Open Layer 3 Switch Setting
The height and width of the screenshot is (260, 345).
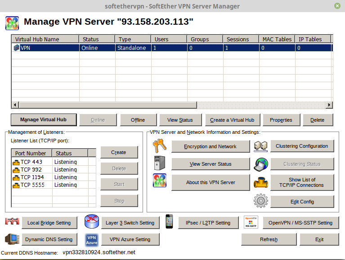pyautogui.click(x=130, y=223)
